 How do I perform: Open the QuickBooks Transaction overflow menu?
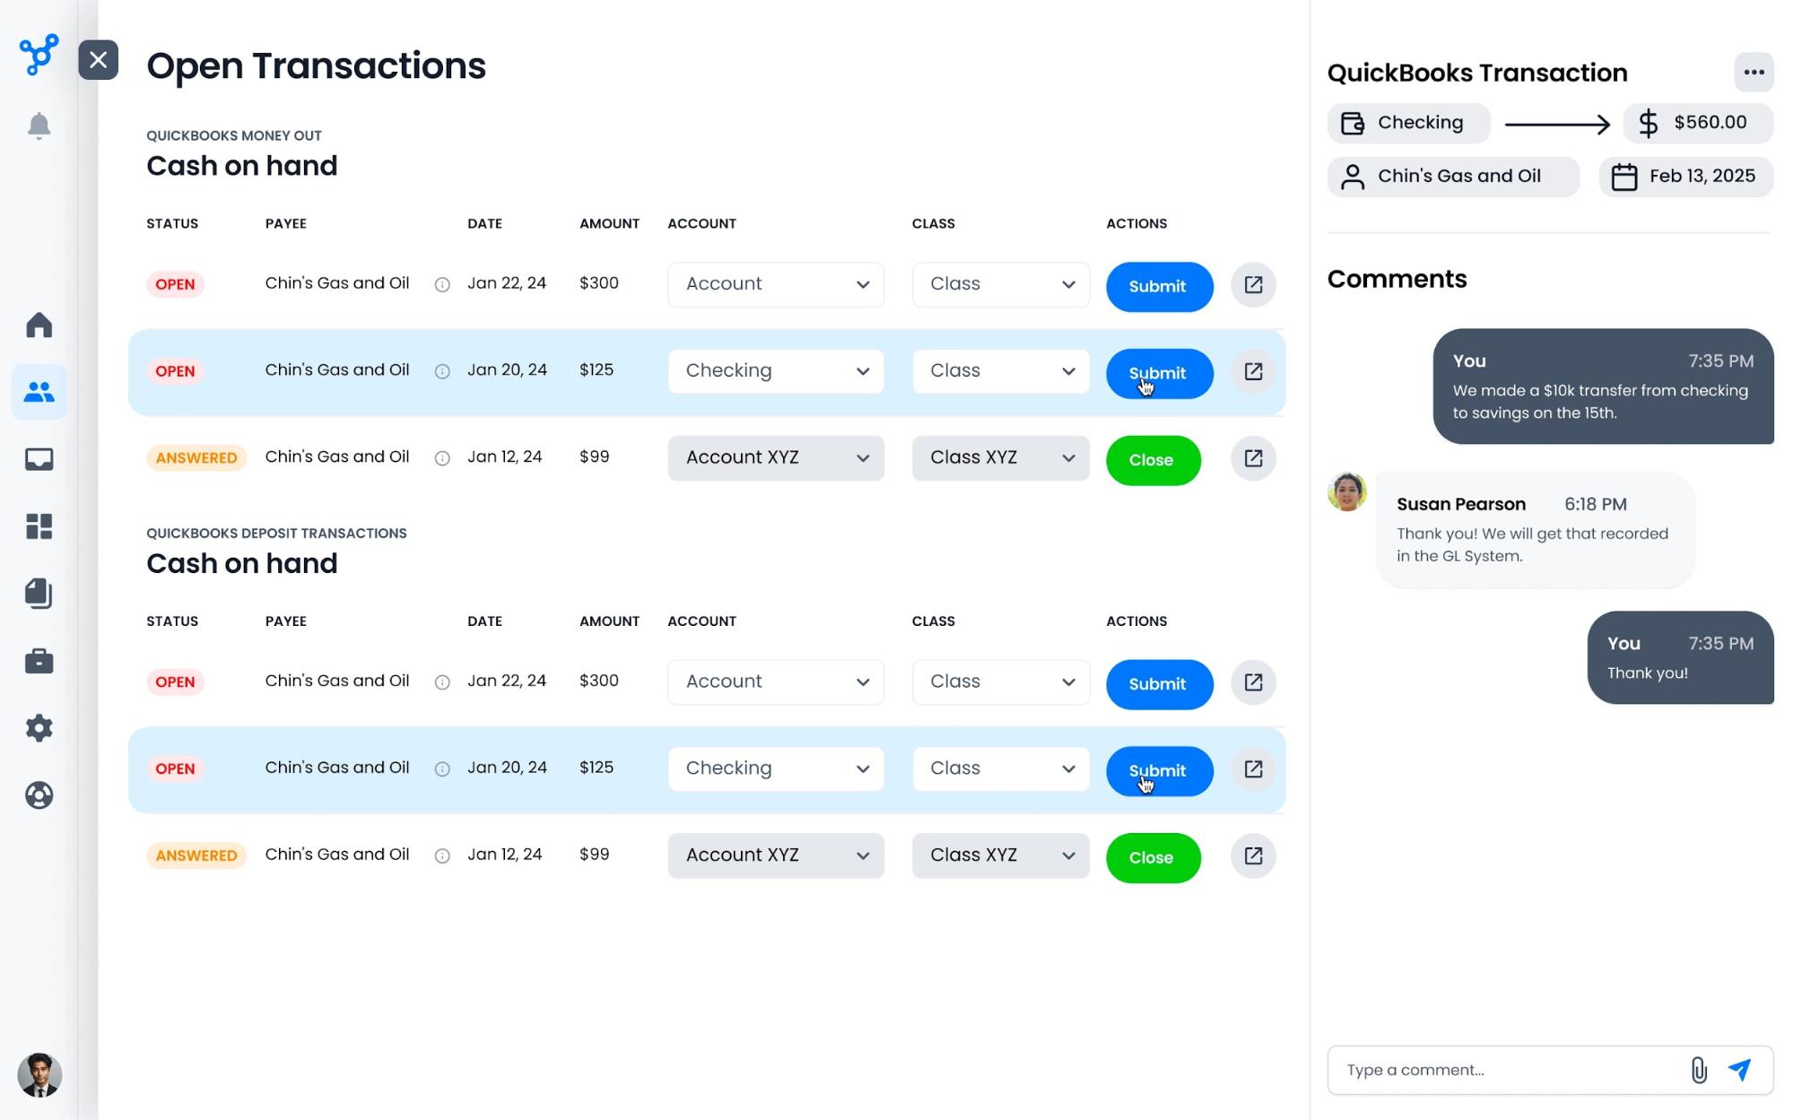point(1753,72)
